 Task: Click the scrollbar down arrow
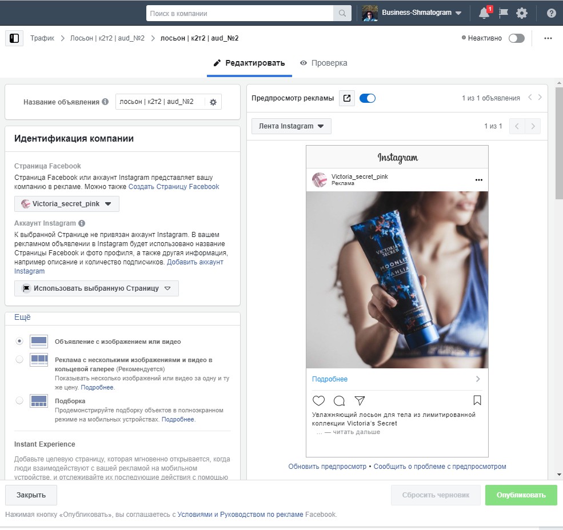[559, 475]
